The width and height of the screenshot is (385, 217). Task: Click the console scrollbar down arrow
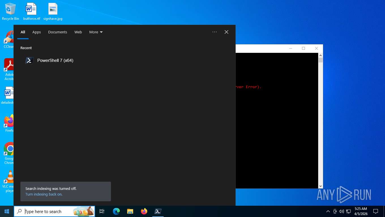pos(320,186)
